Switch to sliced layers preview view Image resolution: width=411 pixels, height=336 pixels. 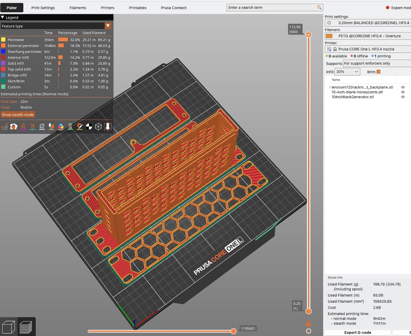26,327
